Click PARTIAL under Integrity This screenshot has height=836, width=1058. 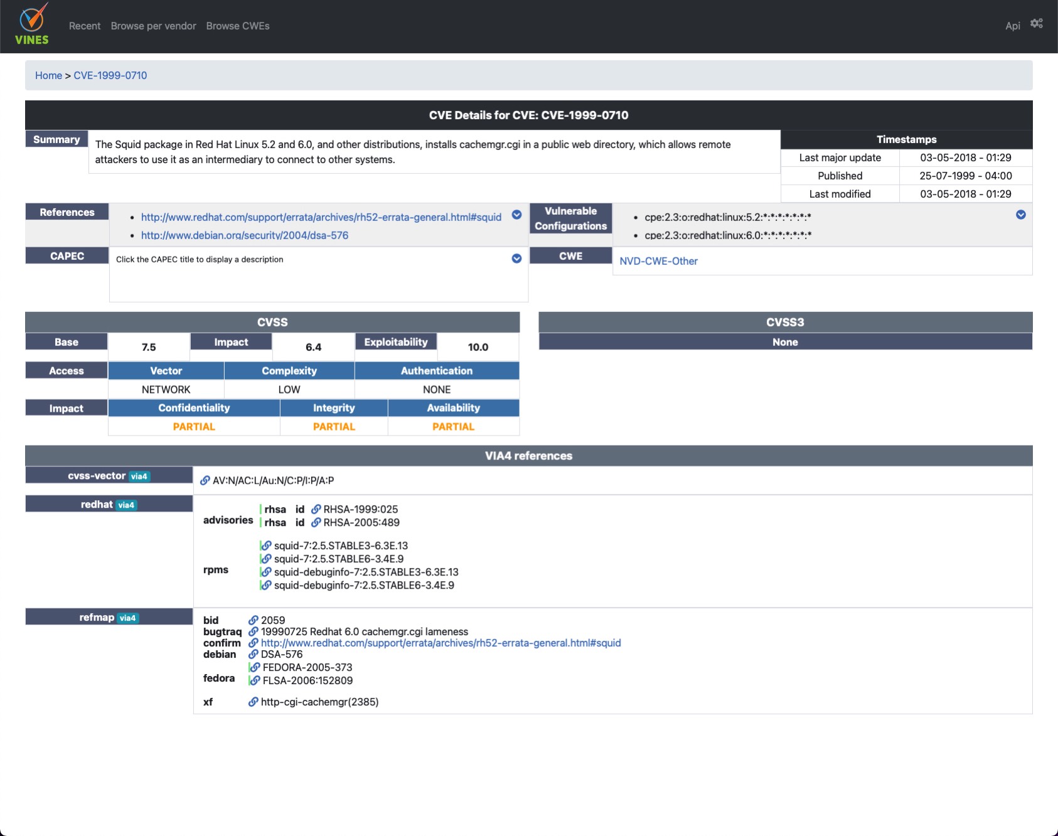[334, 427]
